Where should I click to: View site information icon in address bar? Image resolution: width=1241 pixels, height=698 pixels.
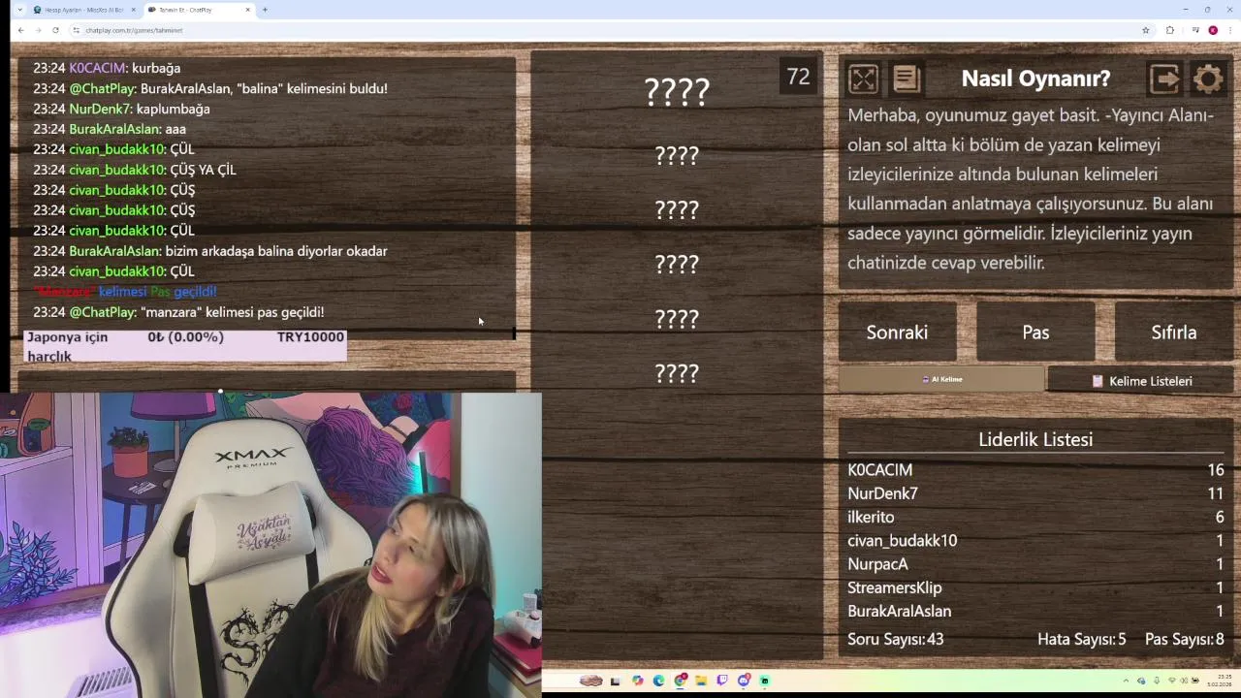coord(76,30)
